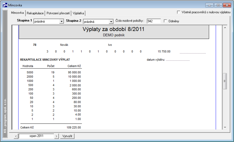Minimize the Mincovka window
The width and height of the screenshot is (234, 142).
[x=209, y=5]
